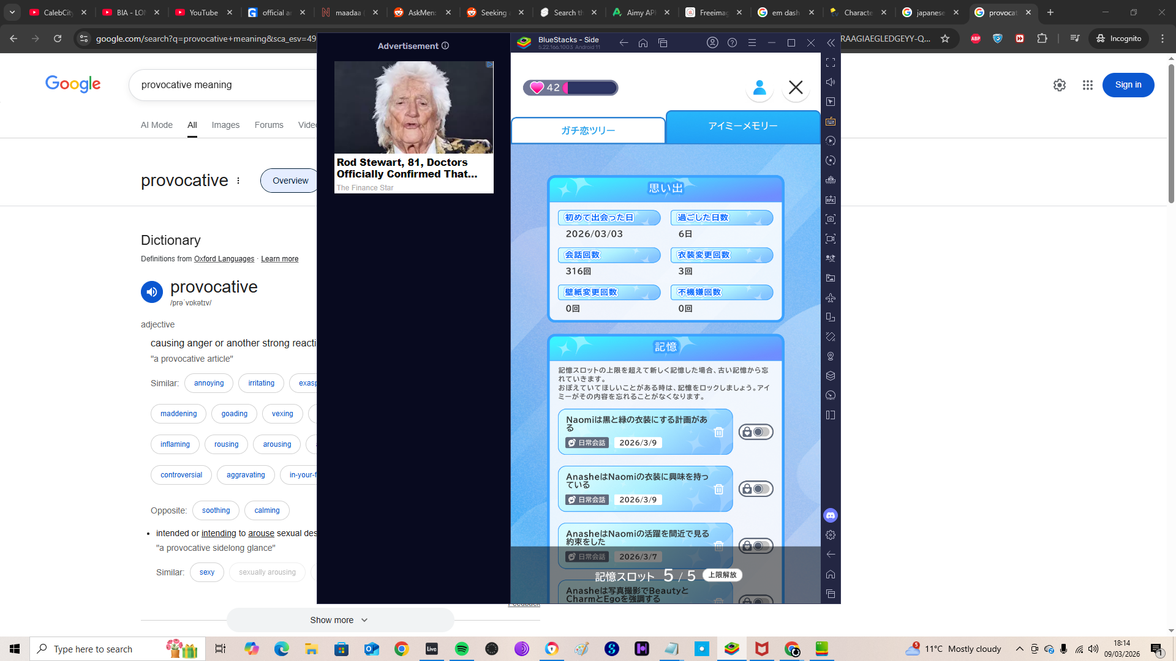This screenshot has width=1176, height=661.
Task: Click the BlueStacks volume icon in sidebar
Action: [831, 82]
